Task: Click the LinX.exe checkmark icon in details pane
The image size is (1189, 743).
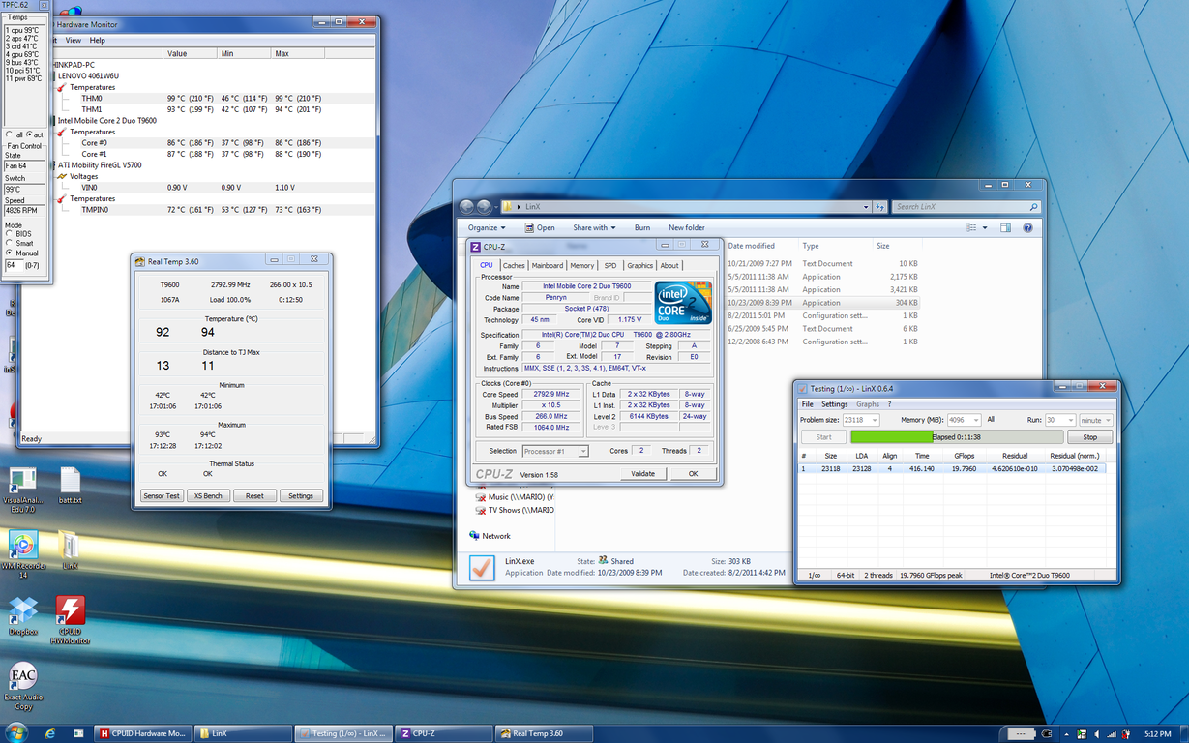Action: [x=482, y=568]
